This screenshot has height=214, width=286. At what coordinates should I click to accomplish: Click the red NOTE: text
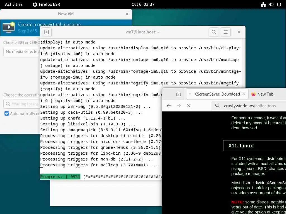pos(237,202)
